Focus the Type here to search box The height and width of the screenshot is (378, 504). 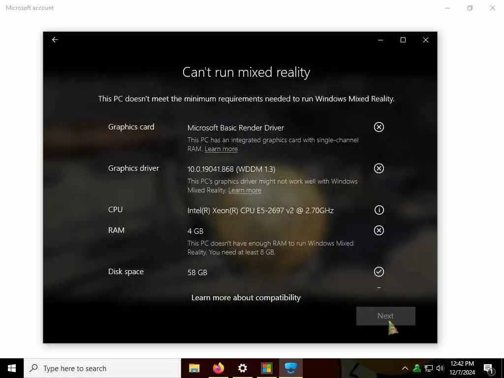(102, 368)
